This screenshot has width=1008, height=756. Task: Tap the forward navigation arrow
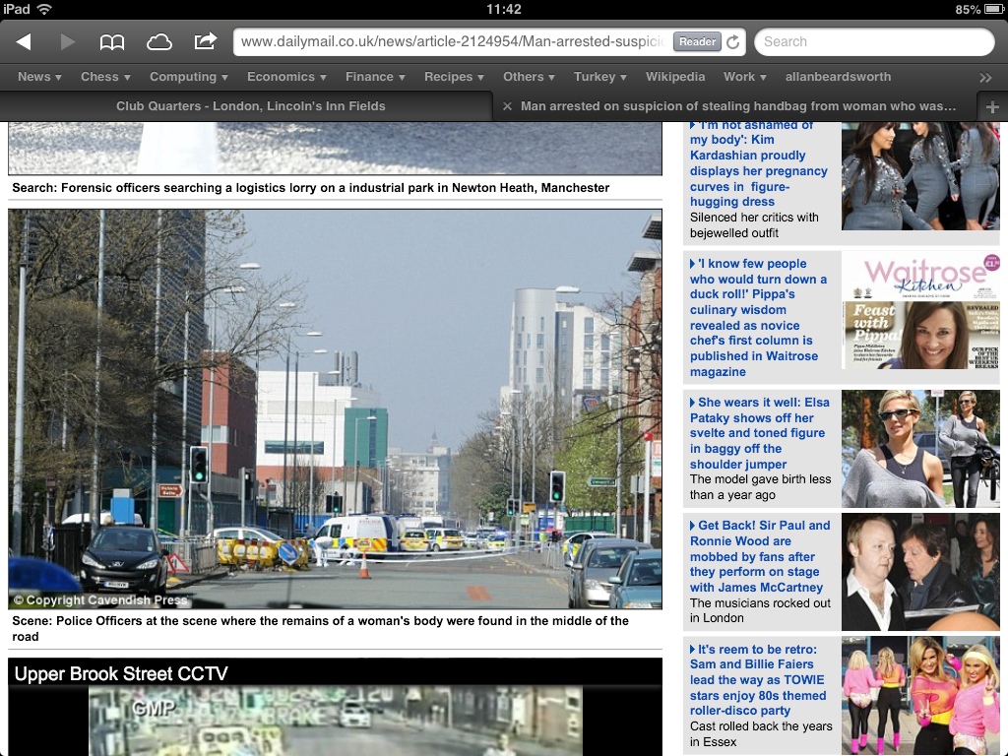pyautogui.click(x=68, y=41)
